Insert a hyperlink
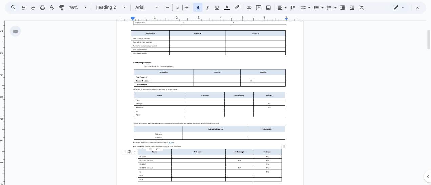This screenshot has width=431, height=185. click(x=249, y=7)
